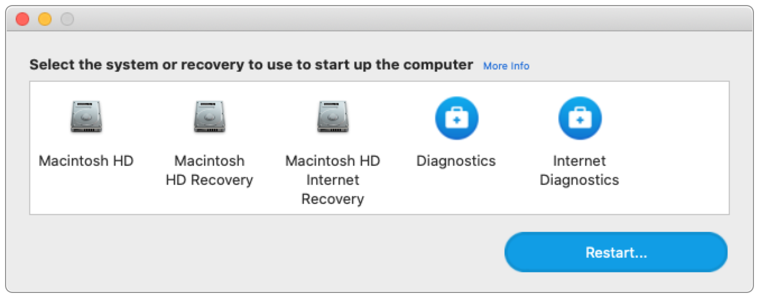The width and height of the screenshot is (759, 298).
Task: Click the "Internet Diagnostics" label text
Action: 579,171
